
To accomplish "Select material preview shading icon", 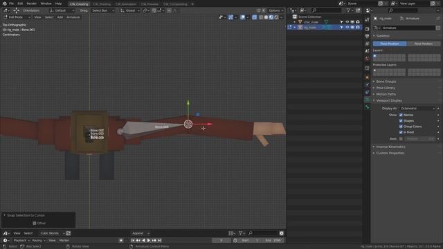I will pos(271,17).
